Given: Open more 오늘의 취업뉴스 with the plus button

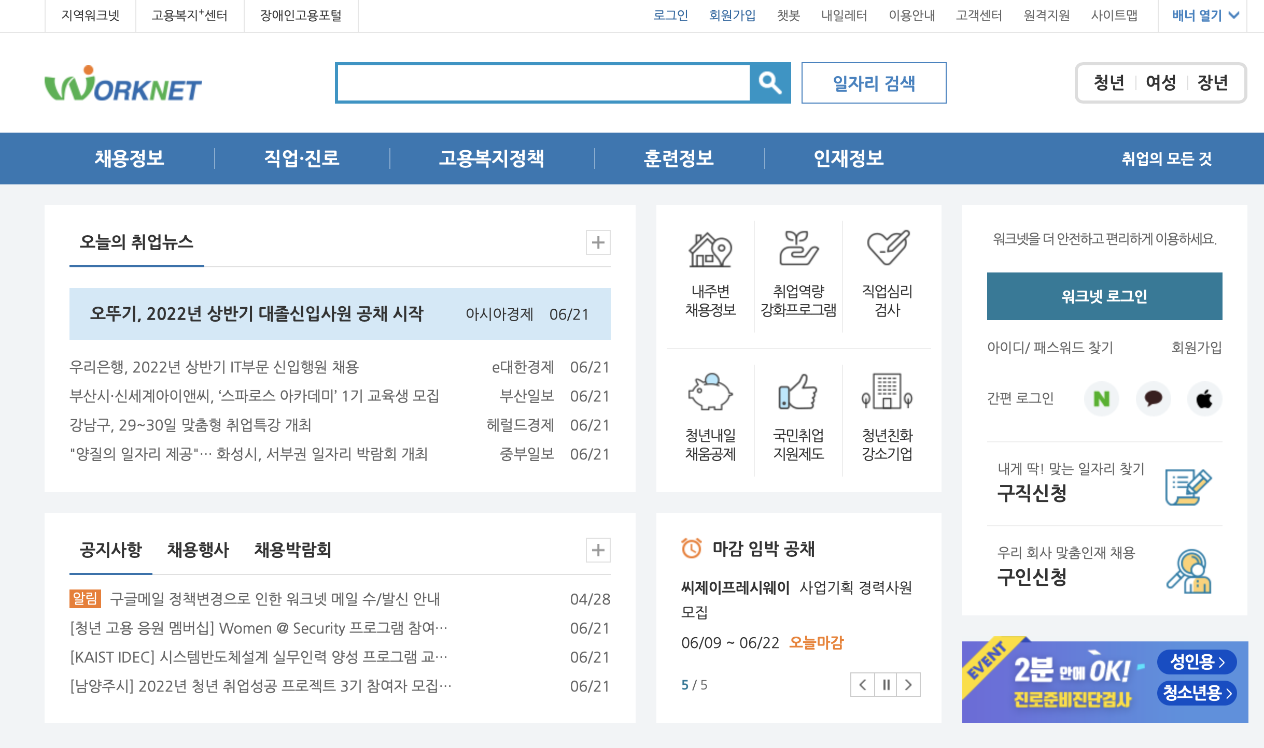Looking at the screenshot, I should [597, 242].
